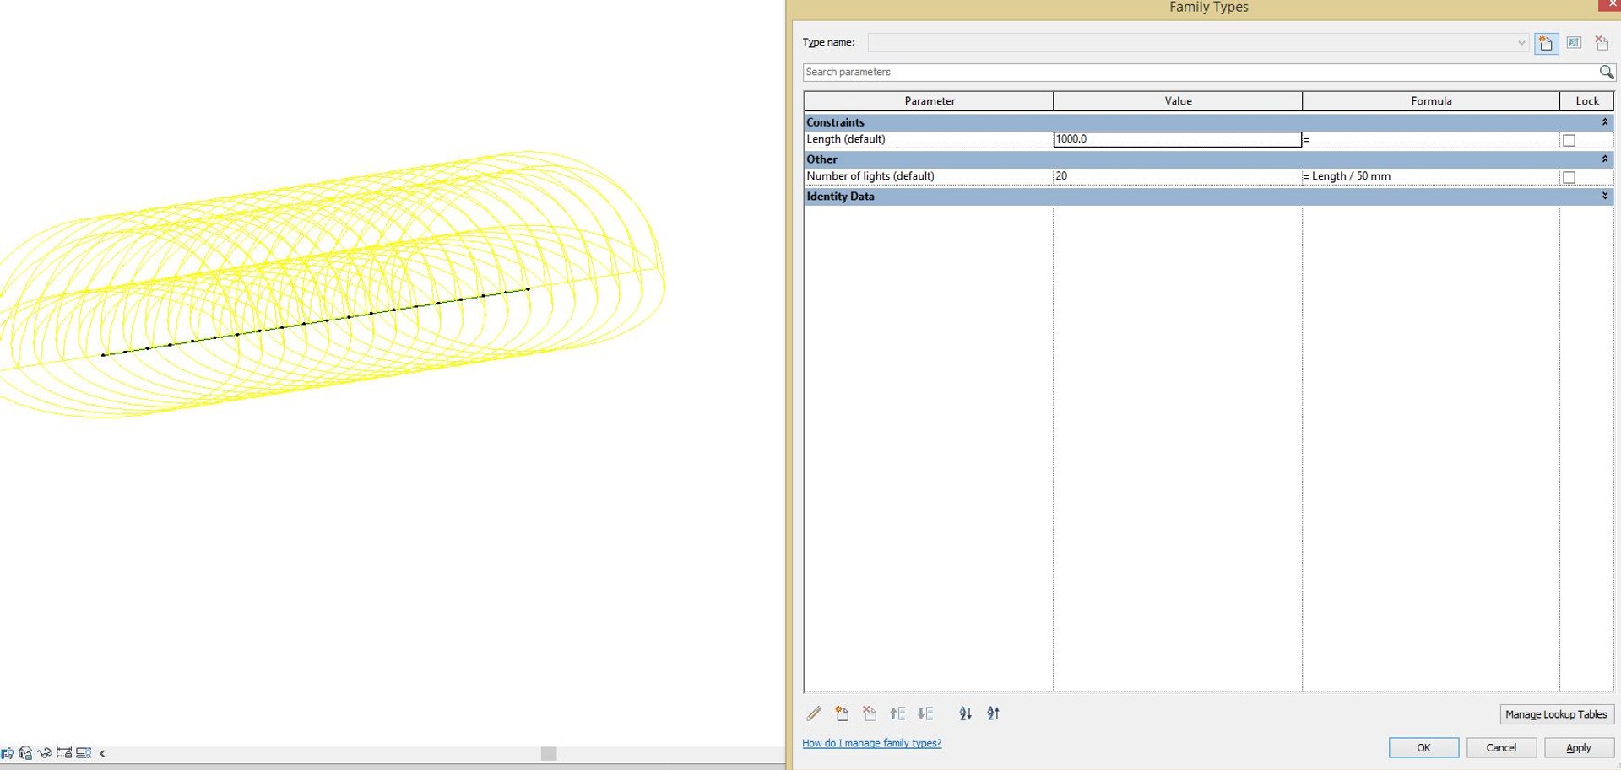The image size is (1621, 770).
Task: Click the New Type icon beside Type name
Action: [1546, 43]
